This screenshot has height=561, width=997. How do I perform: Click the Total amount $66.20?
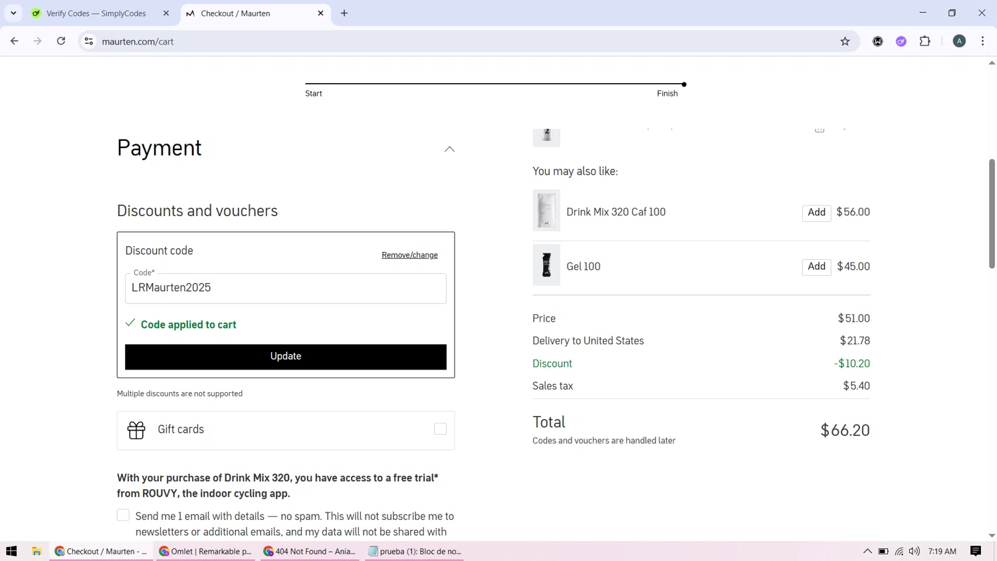pyautogui.click(x=845, y=430)
